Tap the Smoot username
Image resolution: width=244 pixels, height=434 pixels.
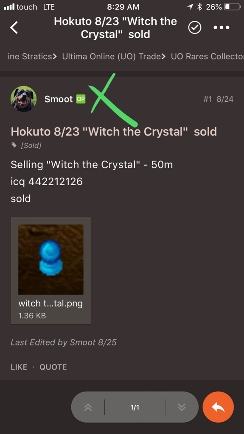tap(59, 99)
